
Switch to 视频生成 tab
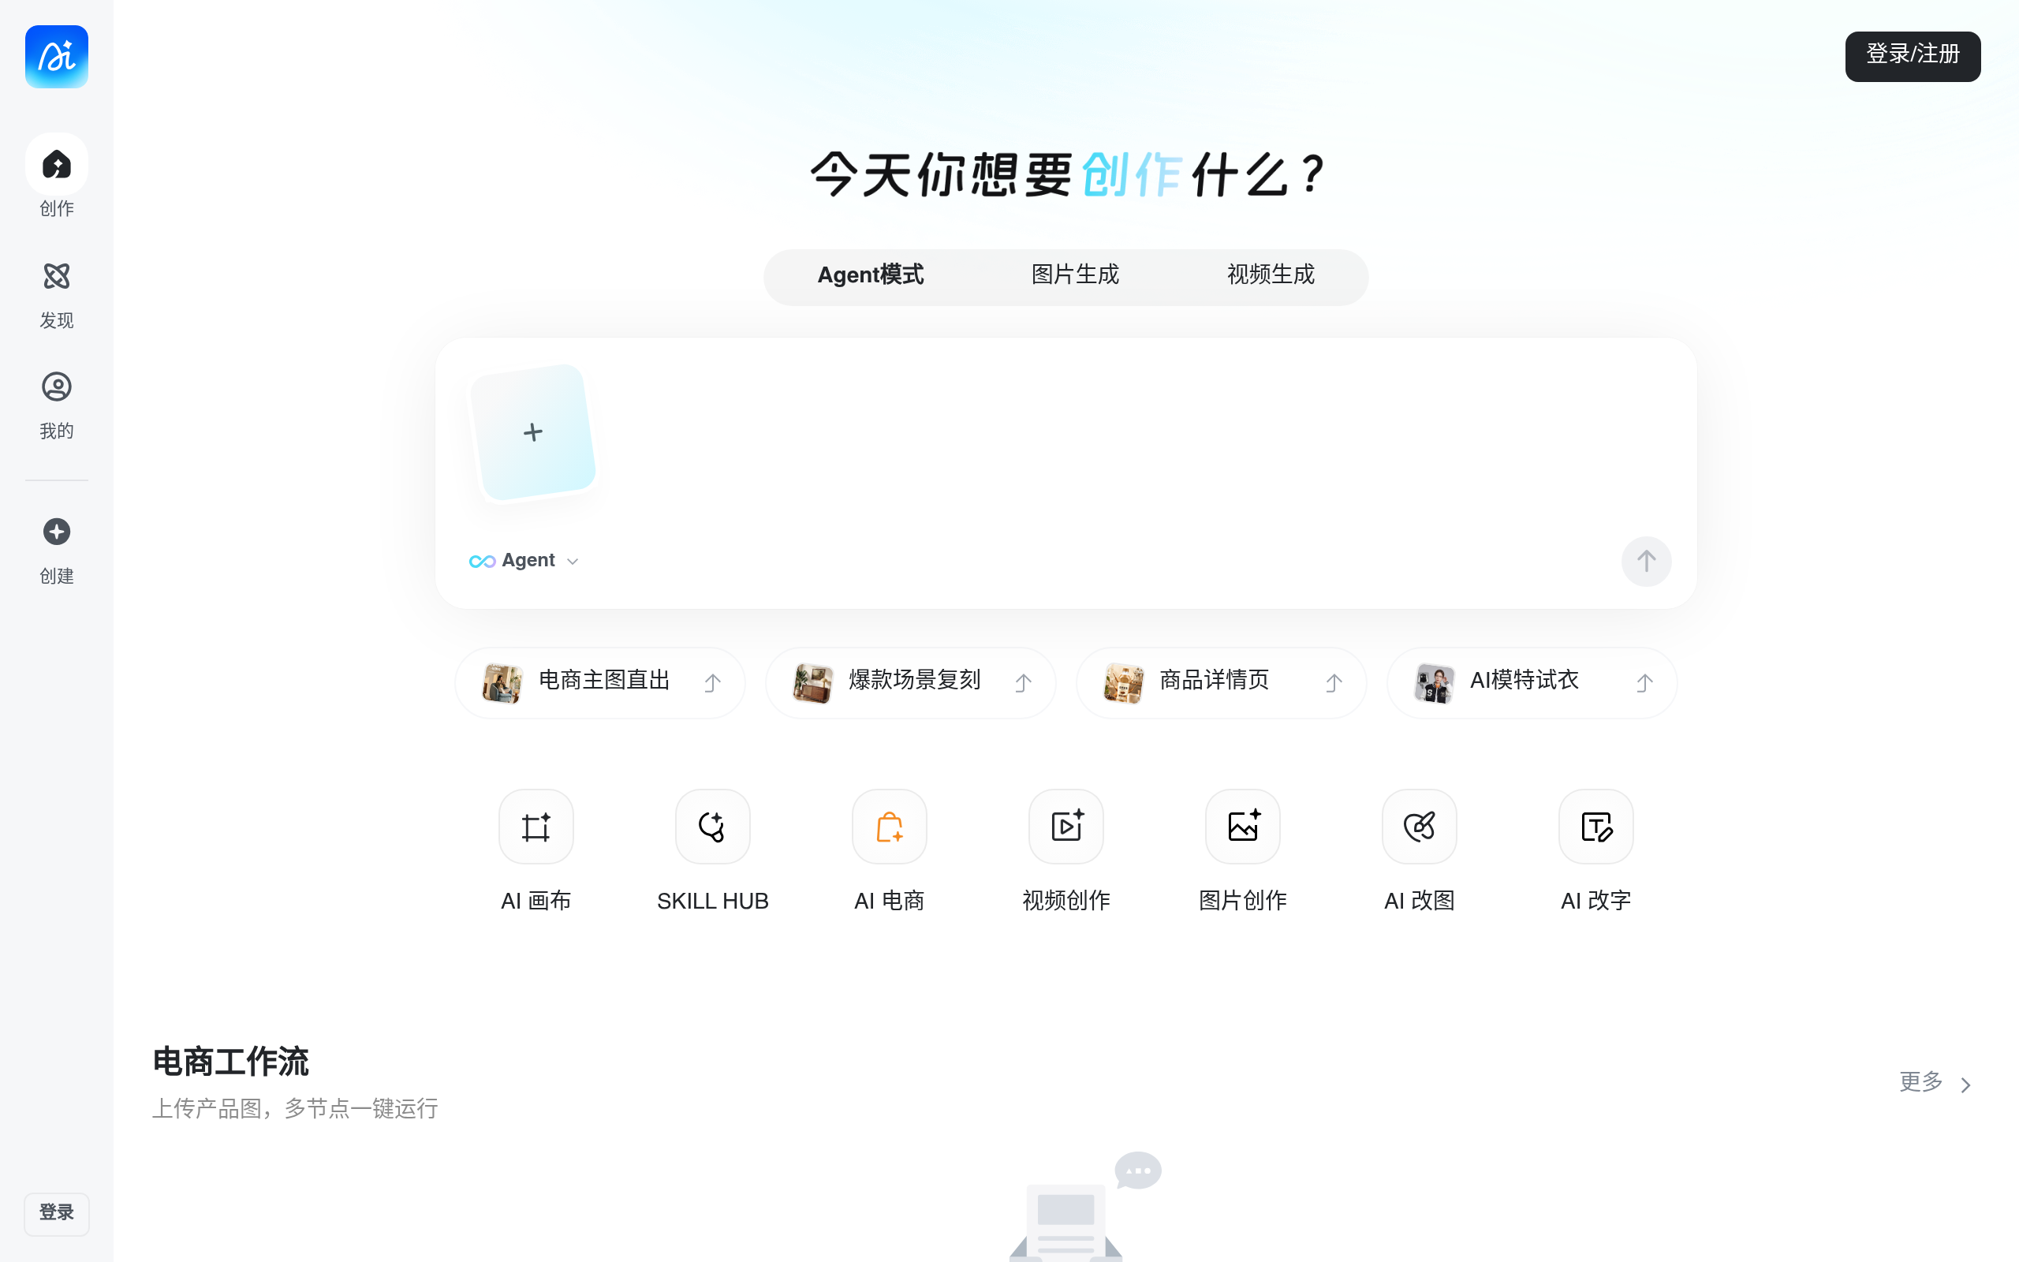pyautogui.click(x=1270, y=275)
